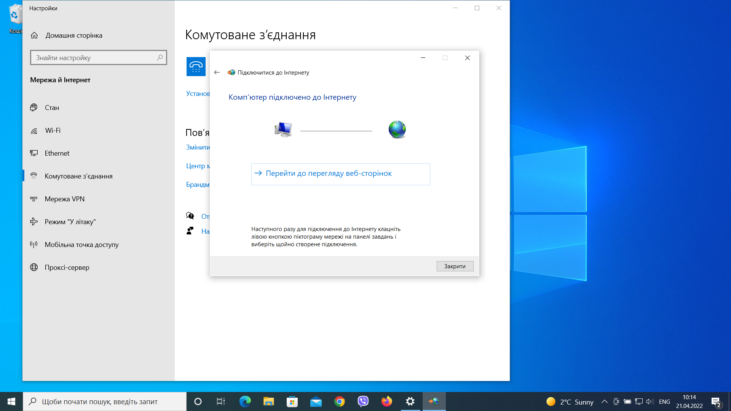Launch Google Chrome from taskbar
Viewport: 731px width, 411px height.
click(339, 401)
